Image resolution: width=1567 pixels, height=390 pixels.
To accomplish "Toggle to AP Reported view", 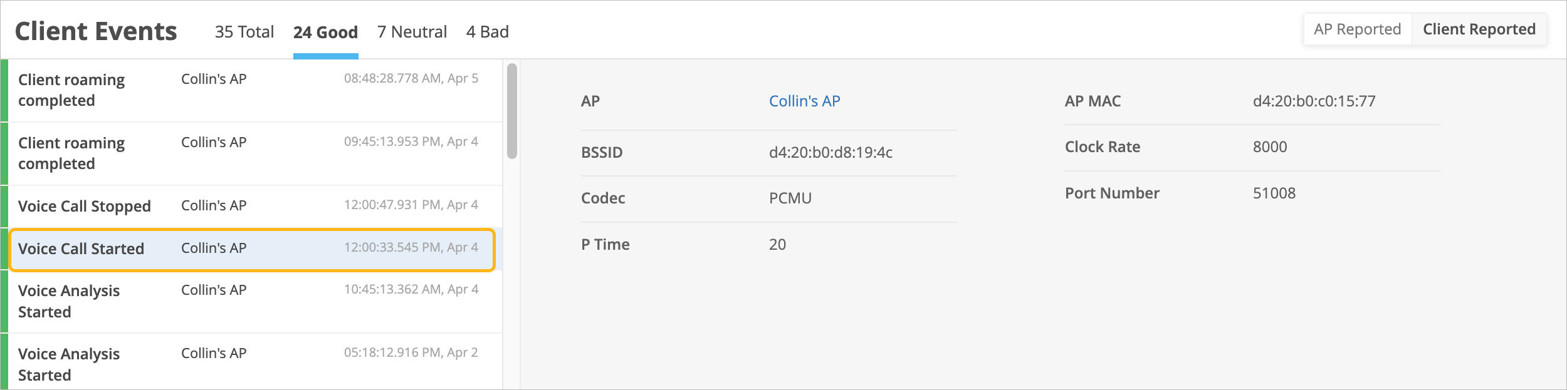I will 1357,29.
